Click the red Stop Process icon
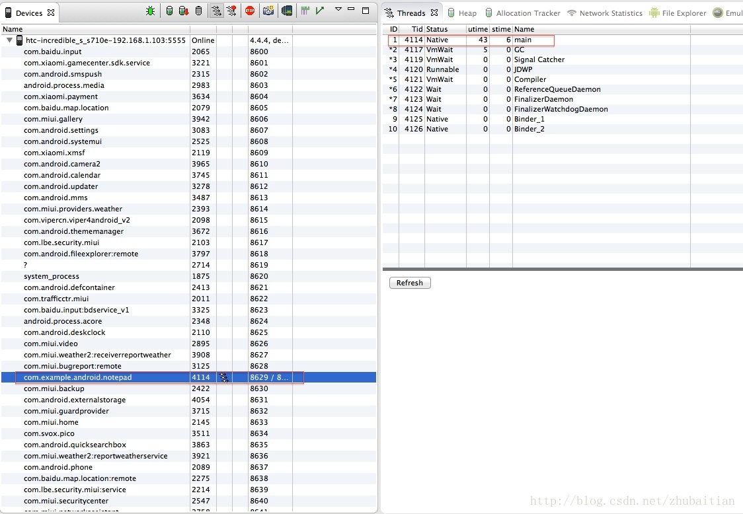 coord(250,11)
